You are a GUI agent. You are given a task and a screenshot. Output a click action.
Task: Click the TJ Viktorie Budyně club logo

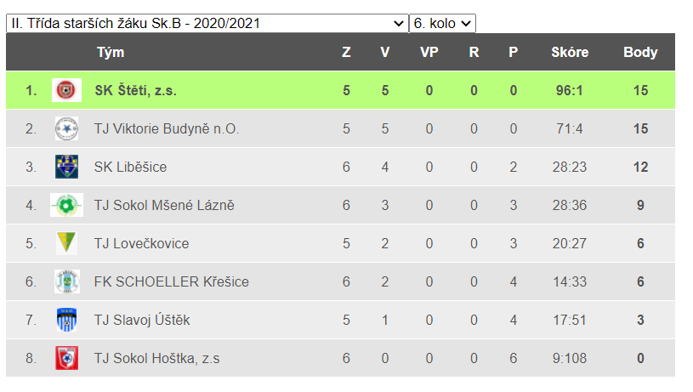tap(66, 128)
